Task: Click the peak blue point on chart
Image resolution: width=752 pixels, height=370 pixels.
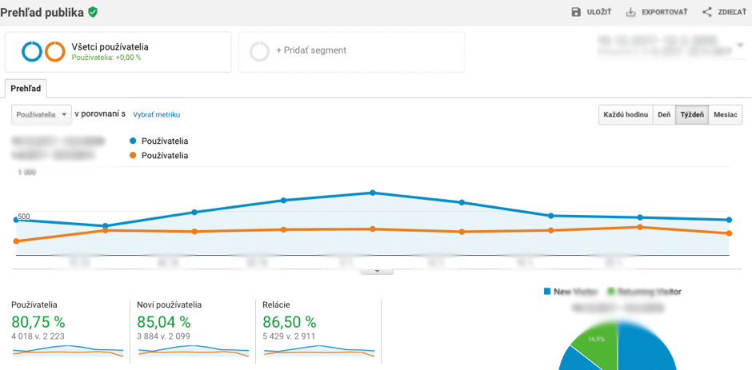Action: coord(372,193)
